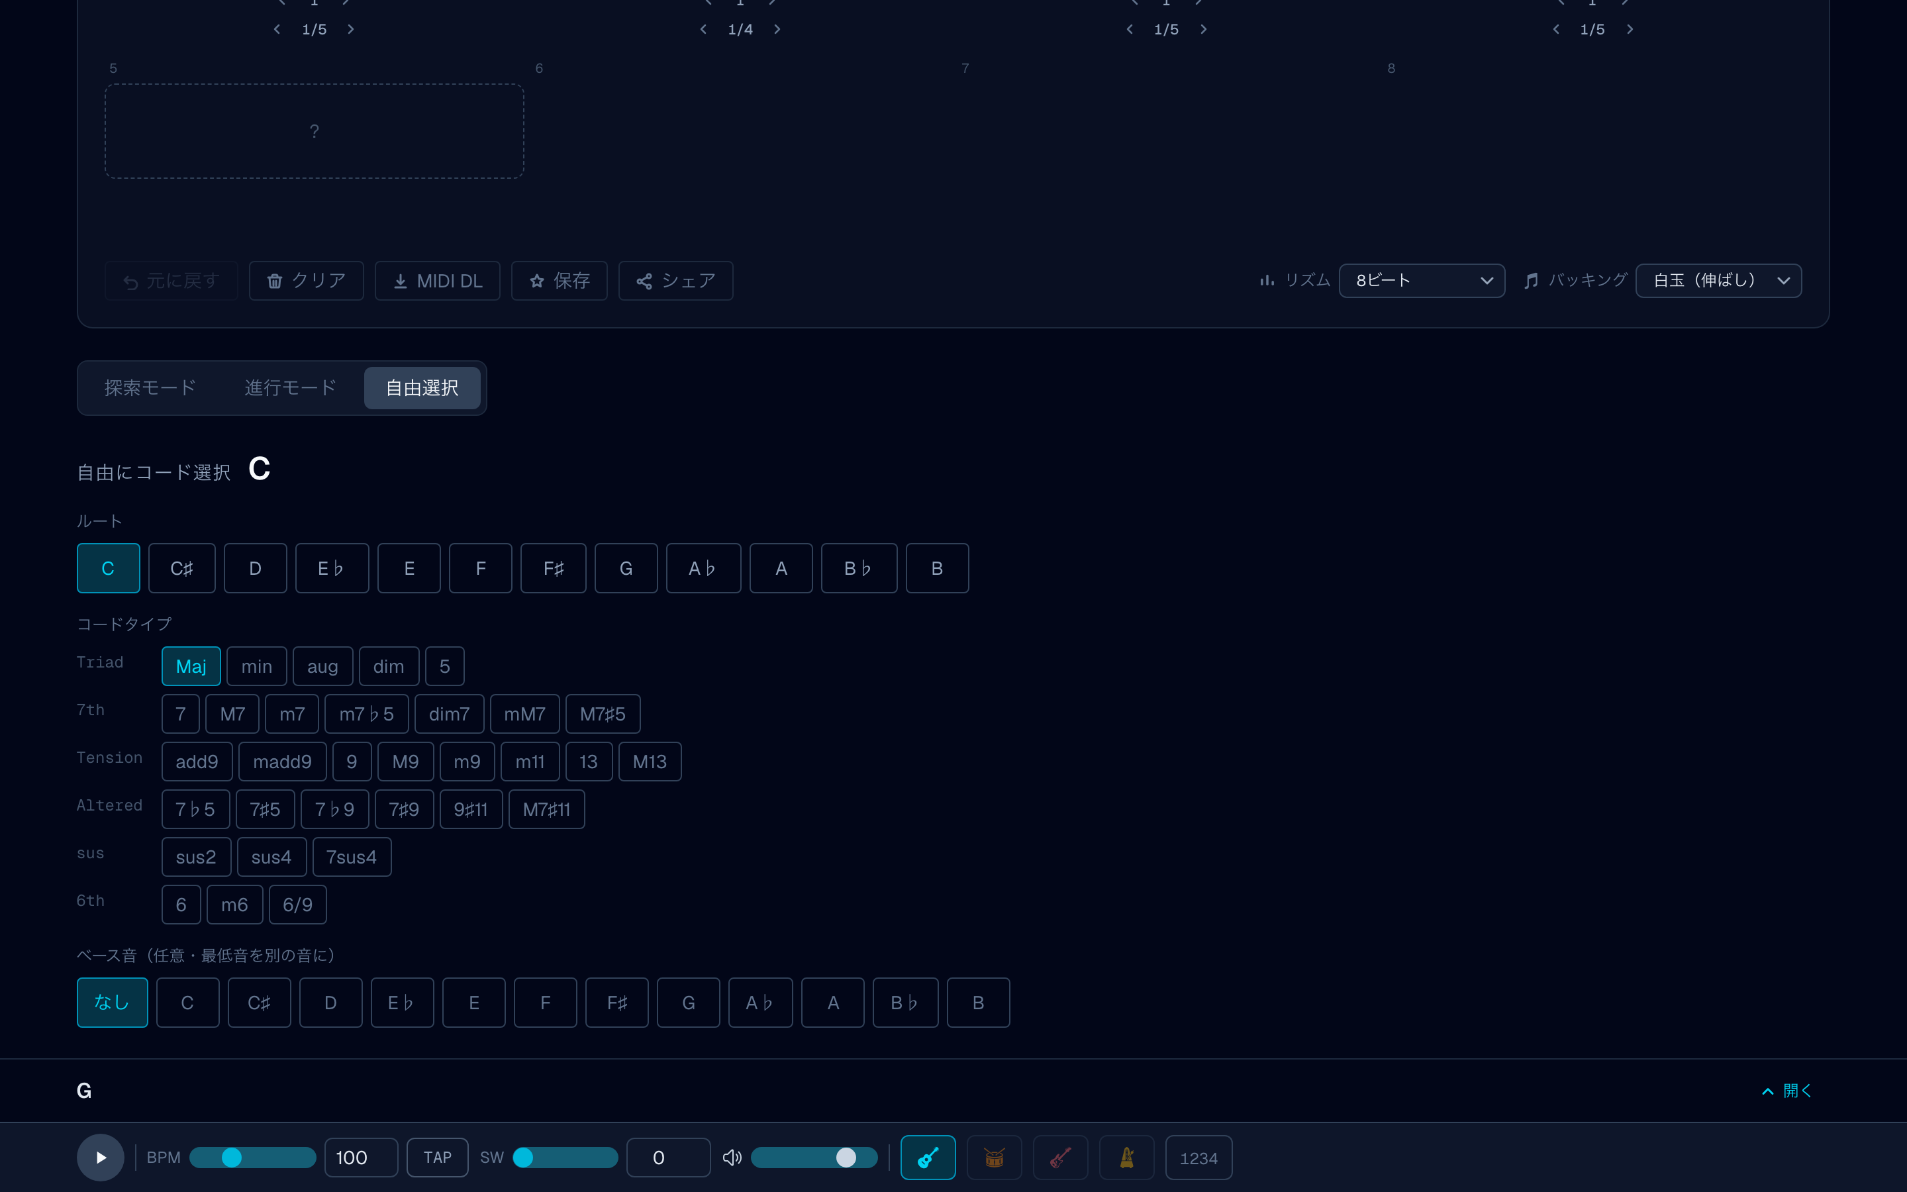Download MIDI with the MIDI DL button
The height and width of the screenshot is (1192, 1907).
437,281
